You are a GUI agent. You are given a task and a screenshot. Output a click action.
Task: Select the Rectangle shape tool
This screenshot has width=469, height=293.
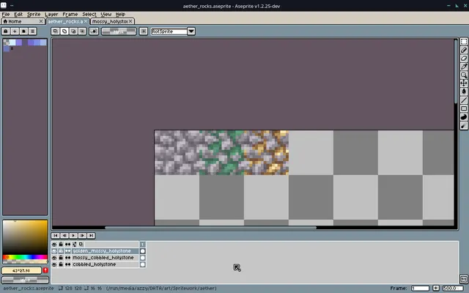point(464,108)
